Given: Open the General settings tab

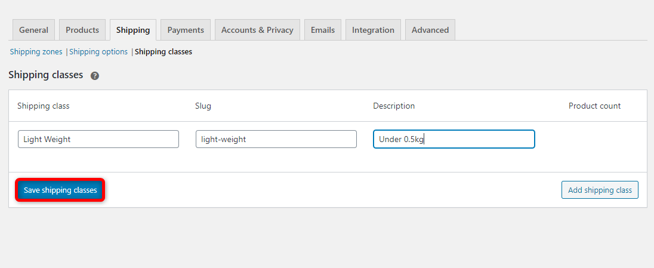Looking at the screenshot, I should pyautogui.click(x=34, y=30).
